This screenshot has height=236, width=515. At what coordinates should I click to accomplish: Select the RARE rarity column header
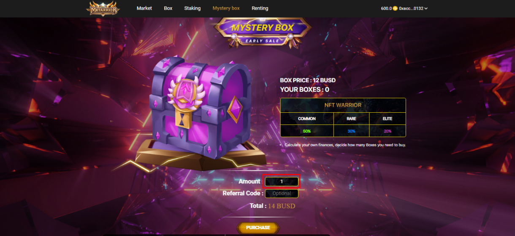point(351,119)
